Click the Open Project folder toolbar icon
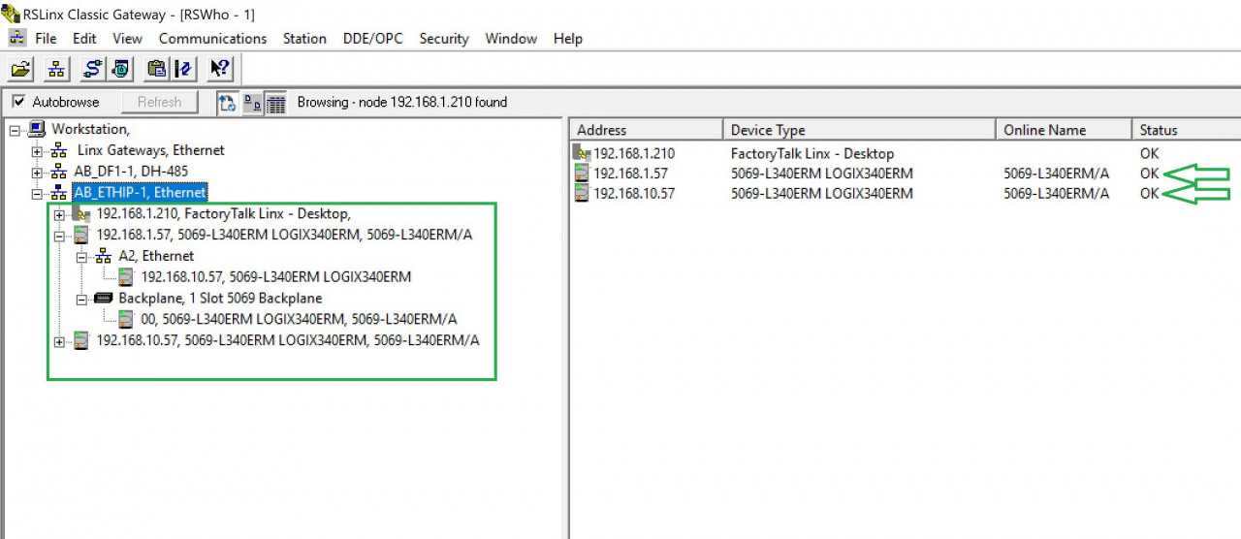Screen dimensions: 1241x539 coord(21,69)
